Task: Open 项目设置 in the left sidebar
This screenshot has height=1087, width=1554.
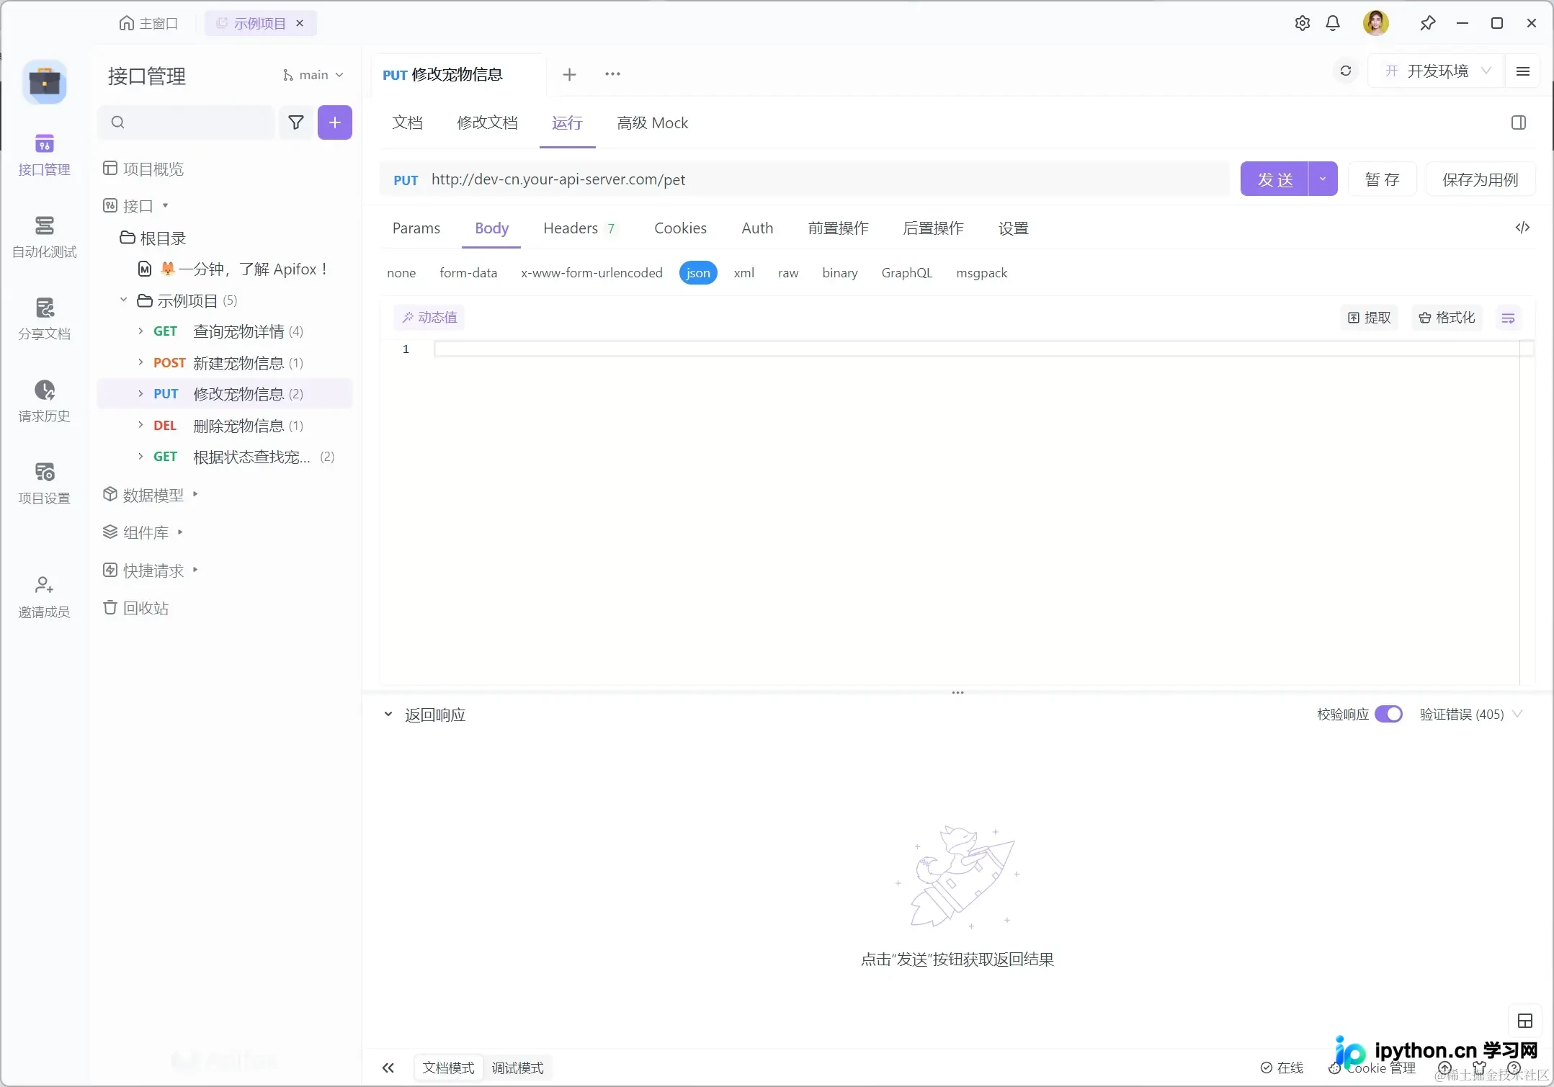Action: tap(44, 483)
